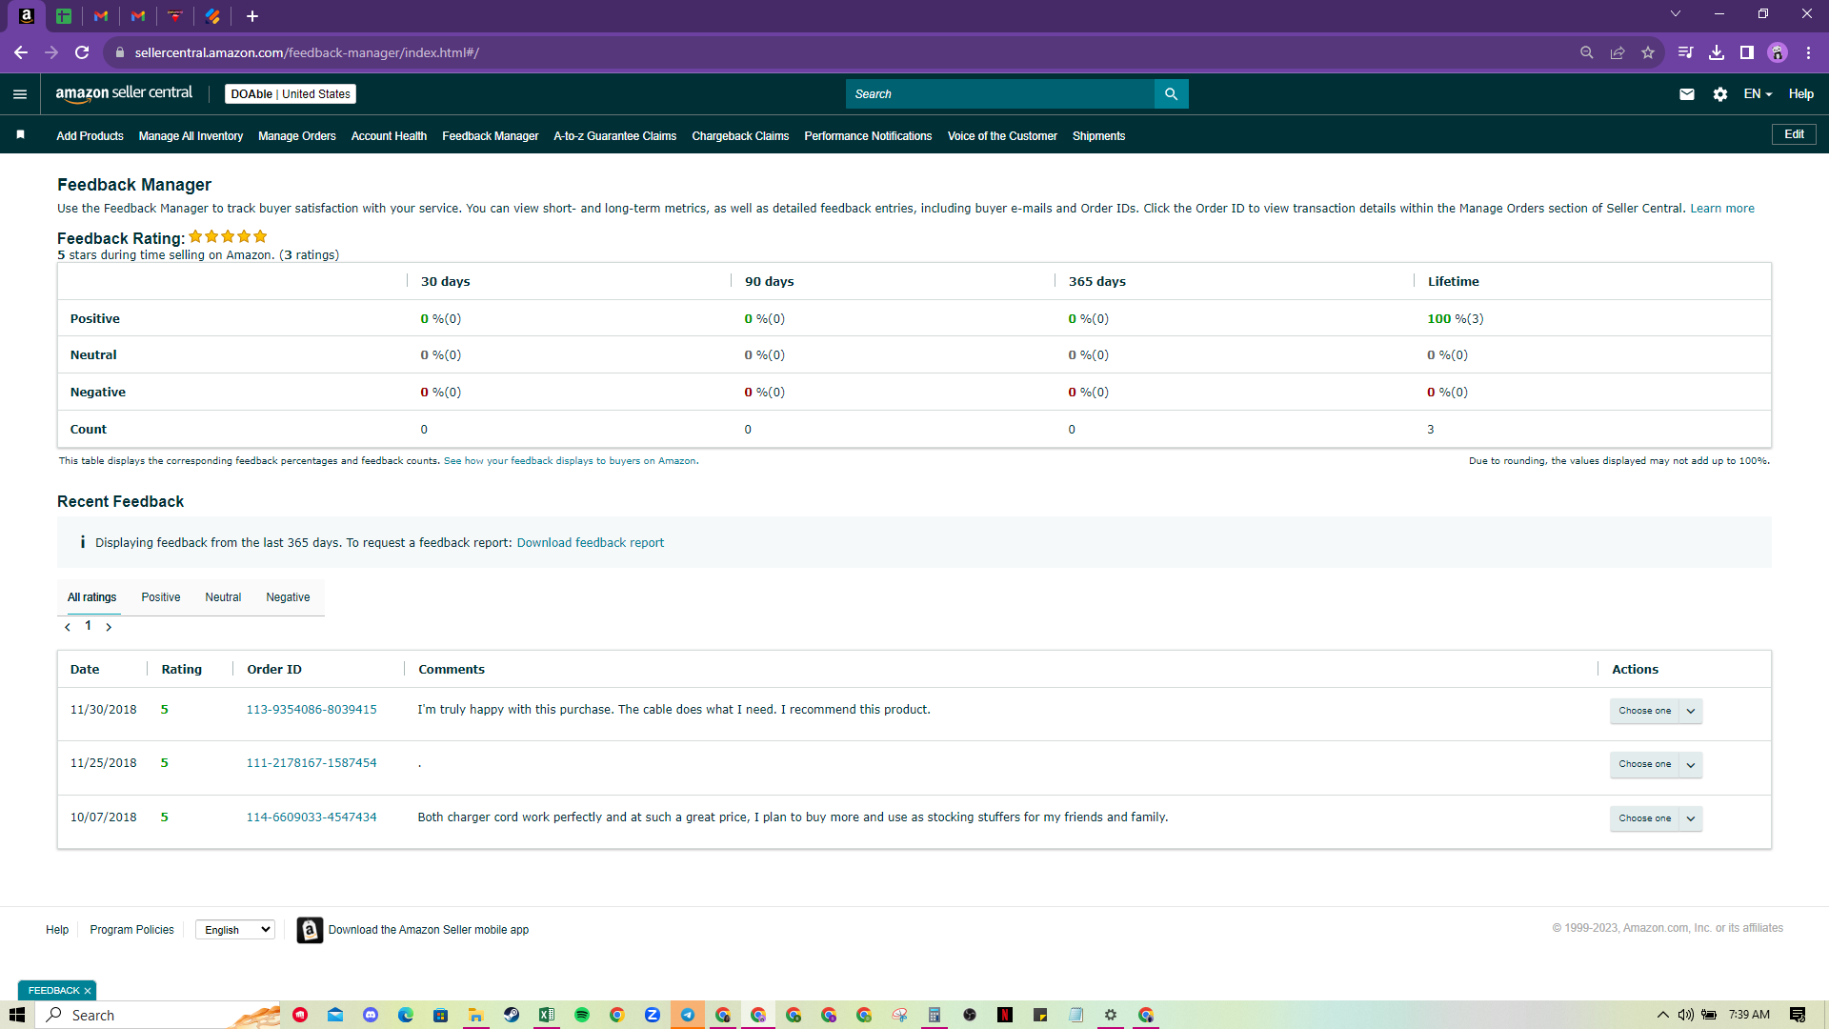Screen dimensions: 1829x1029
Task: Open Manage Orders in the nav bar
Action: pyautogui.click(x=297, y=136)
